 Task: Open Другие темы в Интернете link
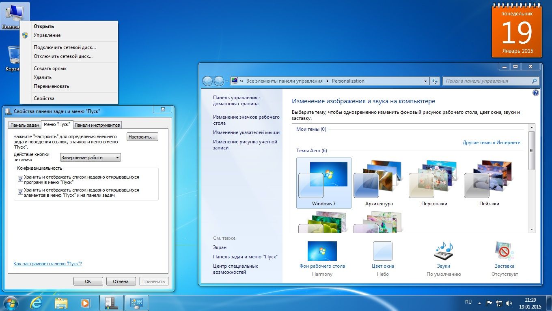(x=491, y=143)
